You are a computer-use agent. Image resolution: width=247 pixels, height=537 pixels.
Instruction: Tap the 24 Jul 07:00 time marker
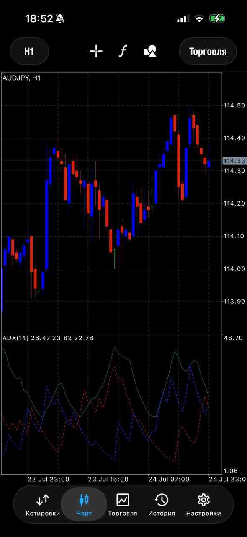click(x=169, y=479)
